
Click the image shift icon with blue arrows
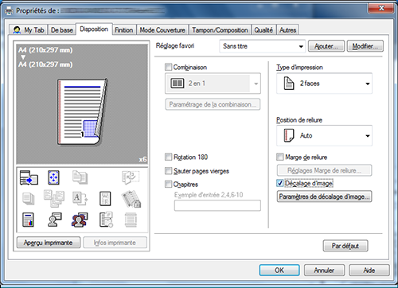[53, 177]
